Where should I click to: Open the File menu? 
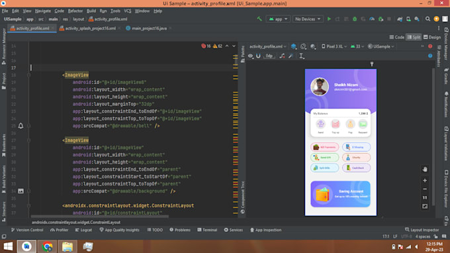pos(5,11)
